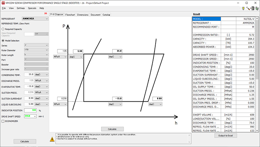Select the Required Capacity radio button
The image size is (260, 147).
tap(3, 29)
